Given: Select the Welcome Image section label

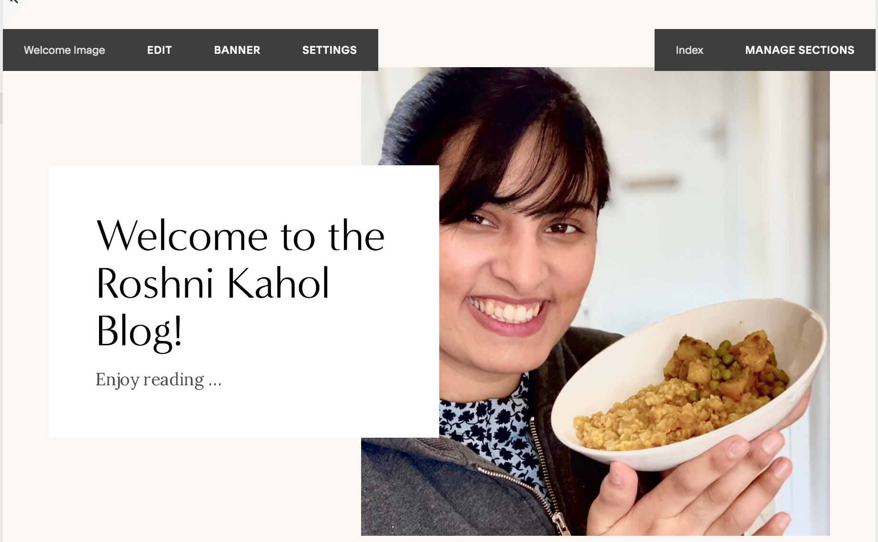Looking at the screenshot, I should [64, 50].
